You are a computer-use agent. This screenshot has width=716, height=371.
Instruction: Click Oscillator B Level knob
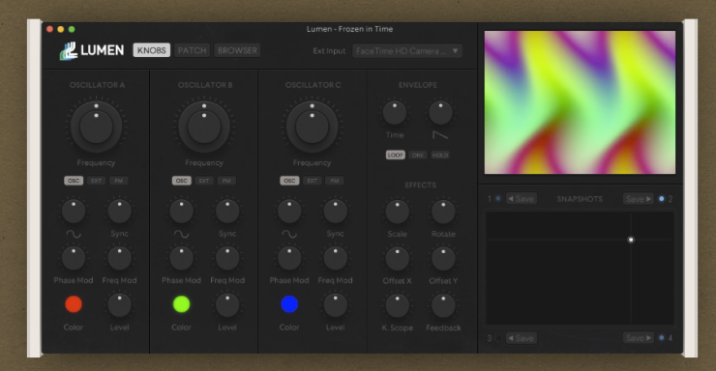click(x=227, y=305)
